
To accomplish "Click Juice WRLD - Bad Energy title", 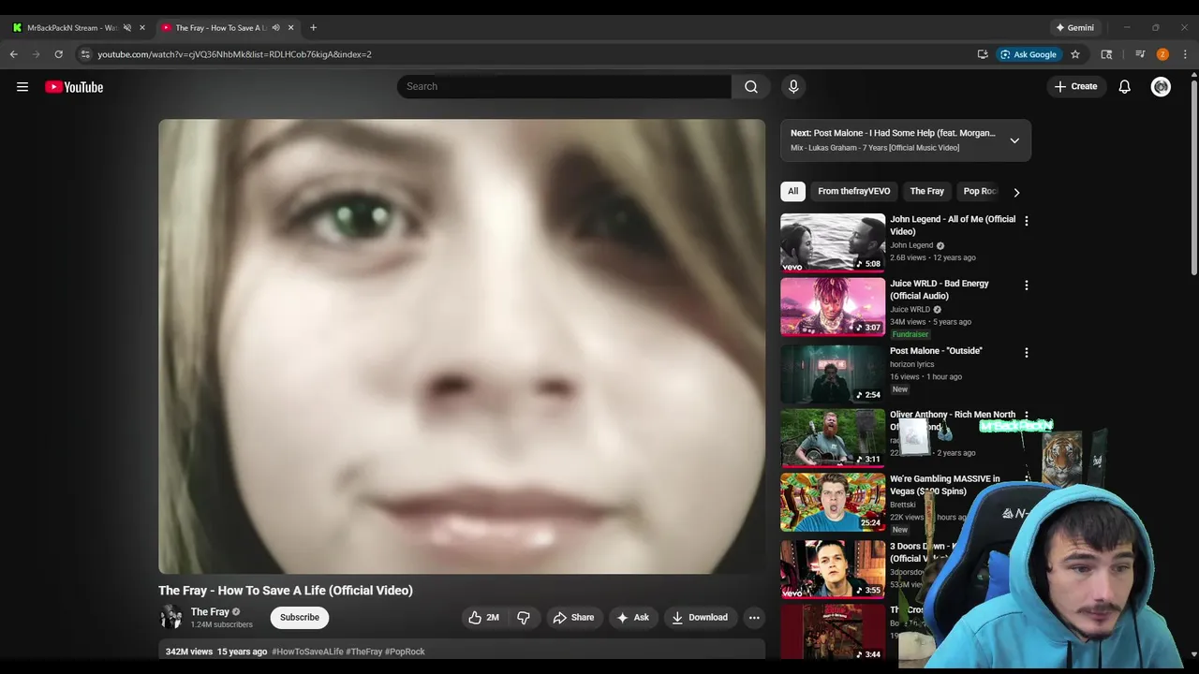I will coord(939,289).
